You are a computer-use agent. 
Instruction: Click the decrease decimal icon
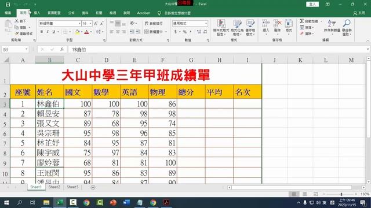(x=205, y=32)
